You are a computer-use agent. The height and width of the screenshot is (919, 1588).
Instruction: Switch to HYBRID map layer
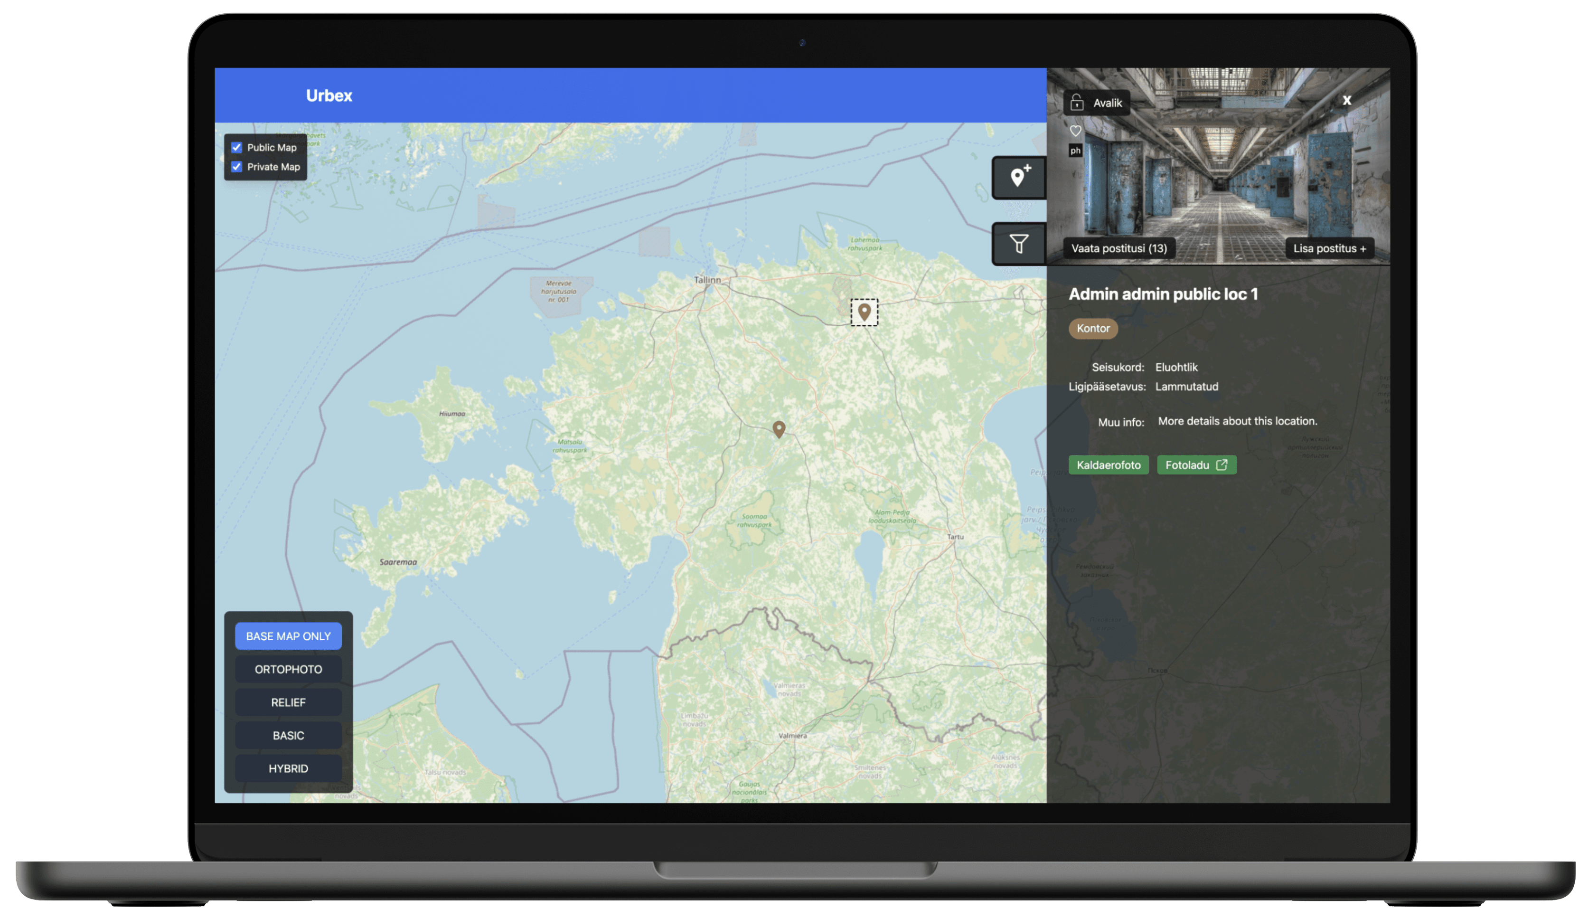coord(288,768)
